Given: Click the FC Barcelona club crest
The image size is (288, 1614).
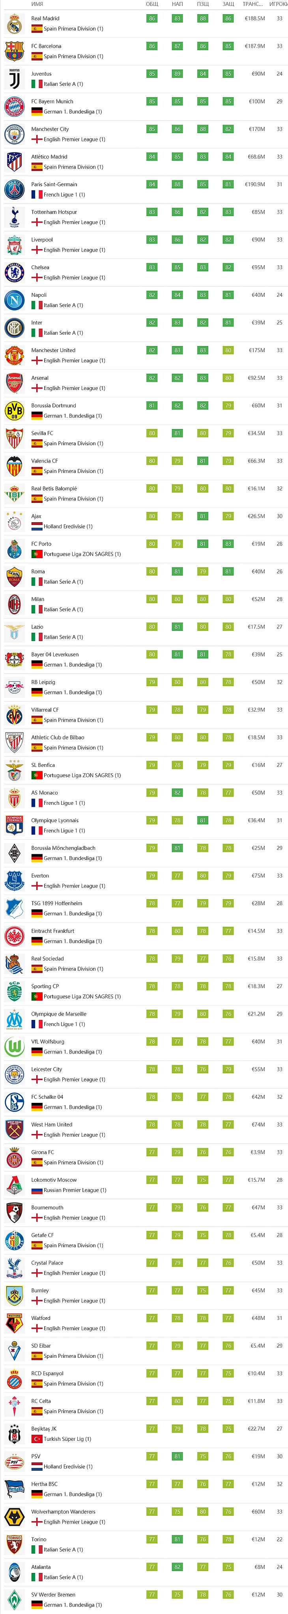Looking at the screenshot, I should pyautogui.click(x=14, y=51).
